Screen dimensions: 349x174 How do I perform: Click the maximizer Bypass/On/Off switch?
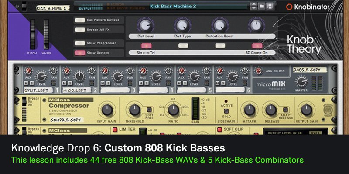point(24,131)
